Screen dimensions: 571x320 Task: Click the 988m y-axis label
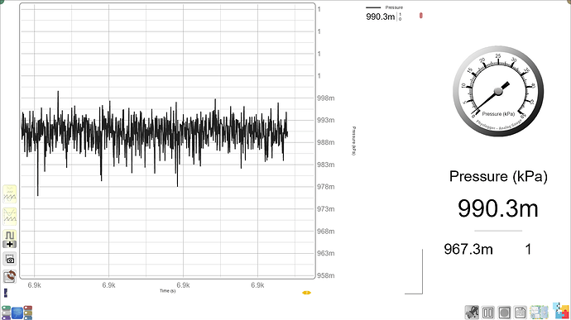tap(325, 142)
